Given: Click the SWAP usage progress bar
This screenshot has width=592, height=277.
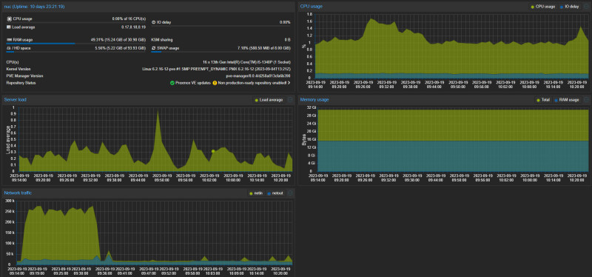Looking at the screenshot, I should click(221, 52).
